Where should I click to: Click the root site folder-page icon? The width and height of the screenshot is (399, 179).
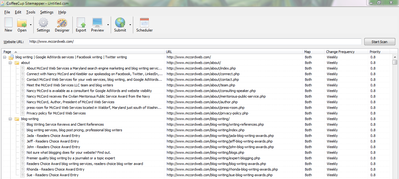point(11,57)
